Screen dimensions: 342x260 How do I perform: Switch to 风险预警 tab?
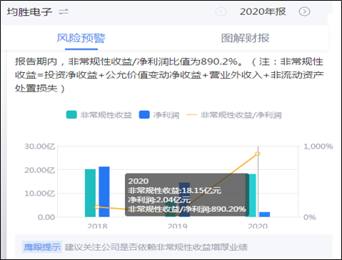[81, 38]
